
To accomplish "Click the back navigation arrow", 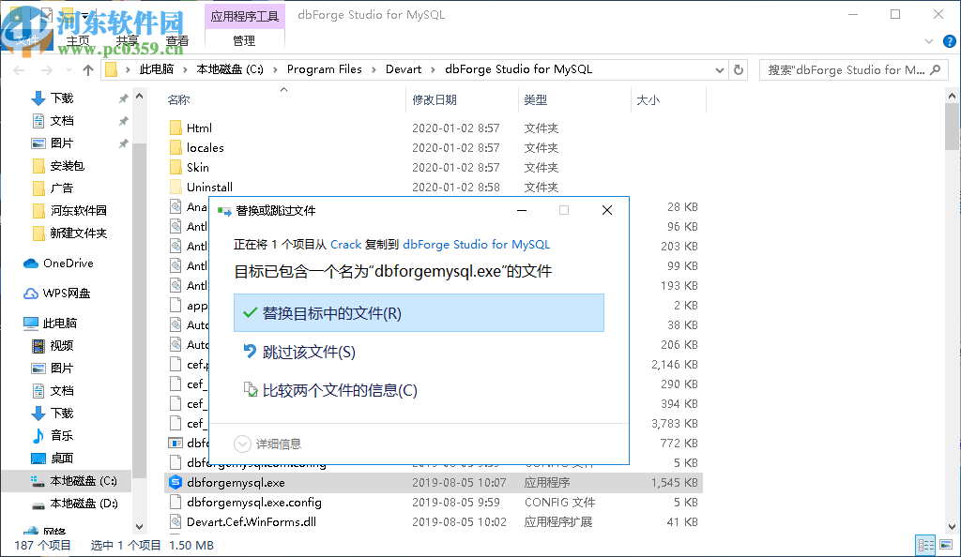I will tap(19, 68).
